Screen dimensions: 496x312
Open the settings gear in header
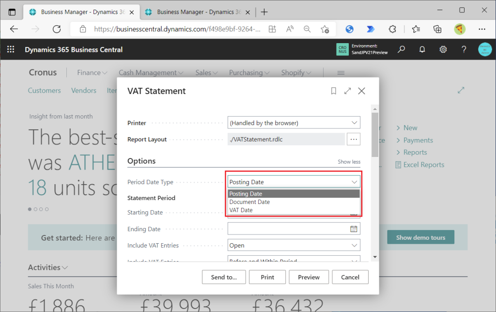click(443, 49)
